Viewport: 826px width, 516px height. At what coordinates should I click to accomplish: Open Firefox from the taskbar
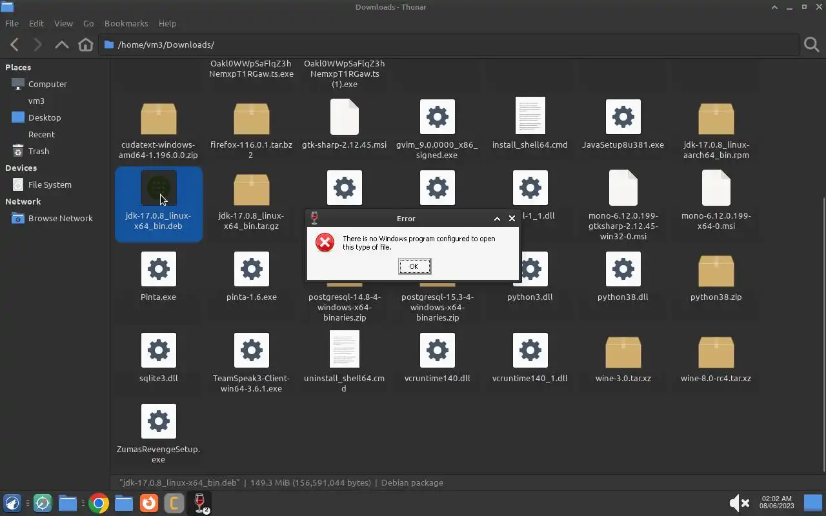(x=149, y=503)
